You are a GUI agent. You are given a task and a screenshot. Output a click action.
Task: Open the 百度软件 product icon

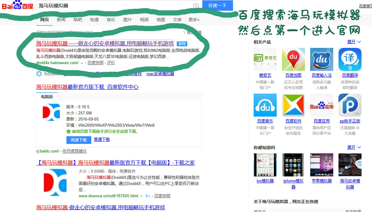tap(293, 105)
